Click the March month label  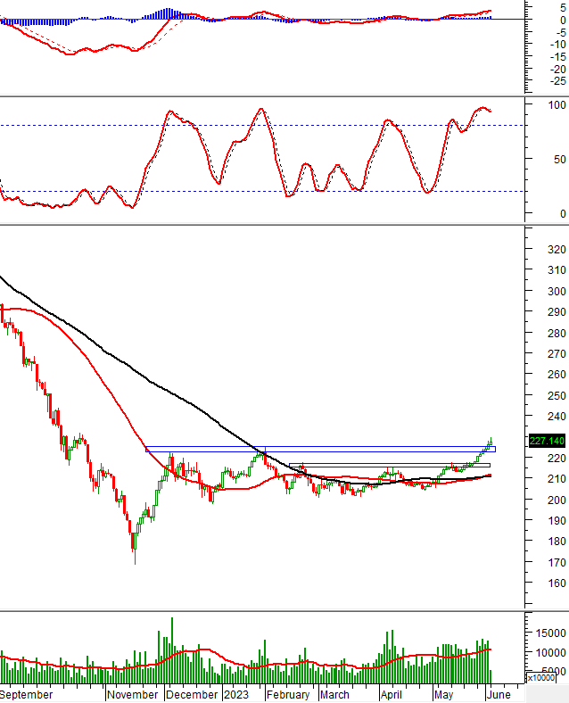334,694
